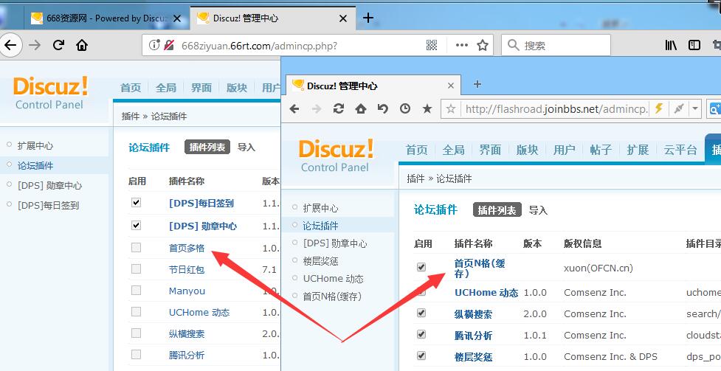Reload page in the Firefox window
The width and height of the screenshot is (721, 371).
coord(58,45)
